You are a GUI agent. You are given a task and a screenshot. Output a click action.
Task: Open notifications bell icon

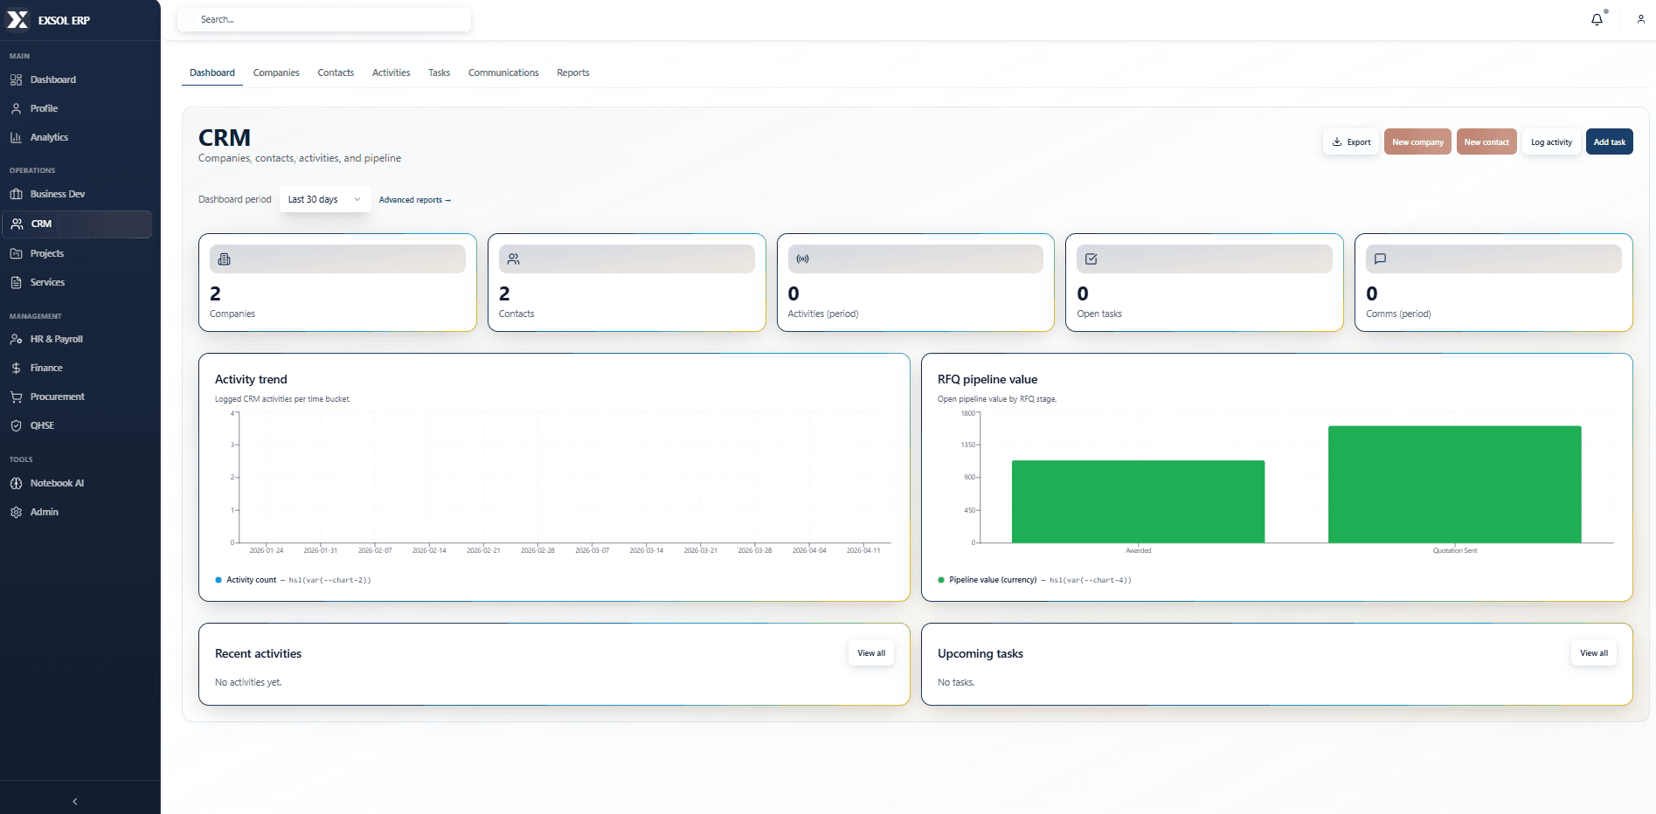click(1597, 19)
